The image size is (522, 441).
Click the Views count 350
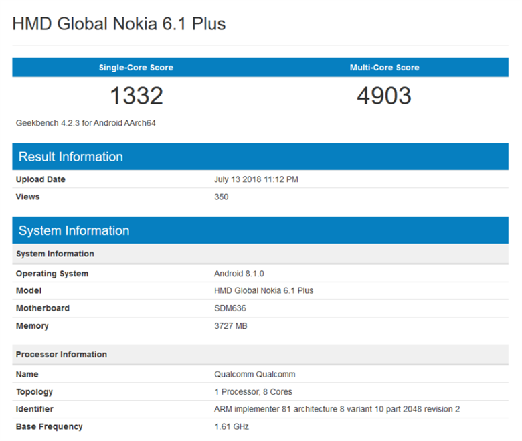point(221,197)
